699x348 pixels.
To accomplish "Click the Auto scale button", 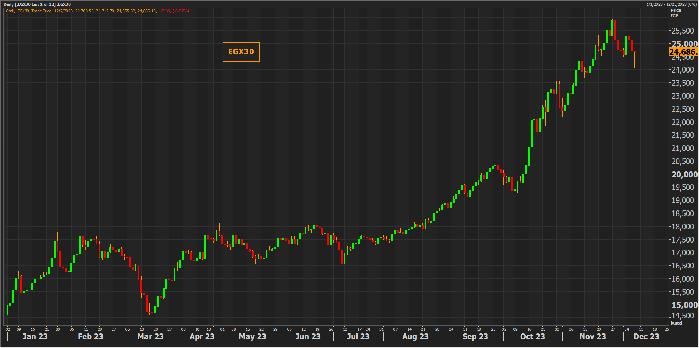I will (676, 323).
